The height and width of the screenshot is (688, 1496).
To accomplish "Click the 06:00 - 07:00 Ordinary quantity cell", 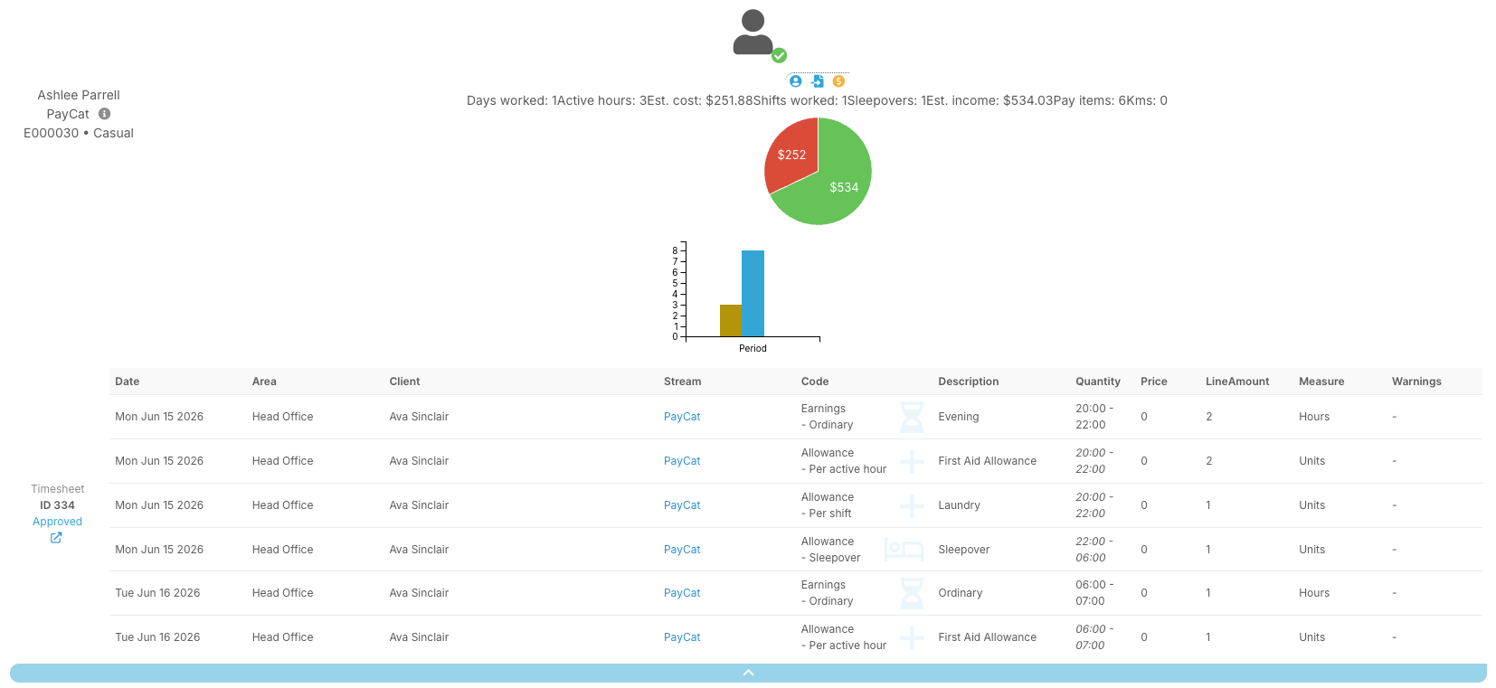I will (x=1094, y=593).
